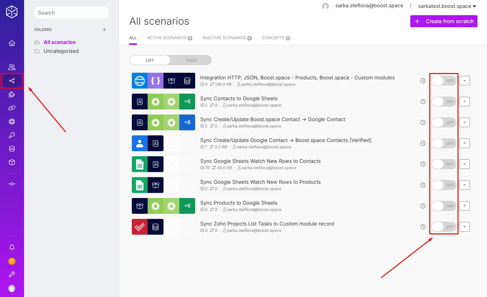The image size is (487, 297).
Task: Click JSON braces module icon of Integration scenario
Action: point(156,81)
